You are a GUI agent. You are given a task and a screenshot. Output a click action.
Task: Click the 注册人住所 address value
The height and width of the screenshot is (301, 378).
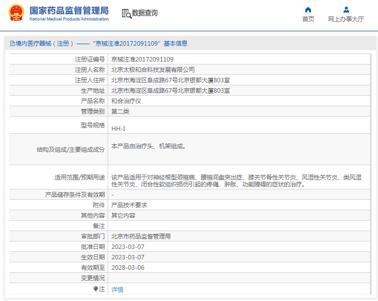tap(171, 80)
